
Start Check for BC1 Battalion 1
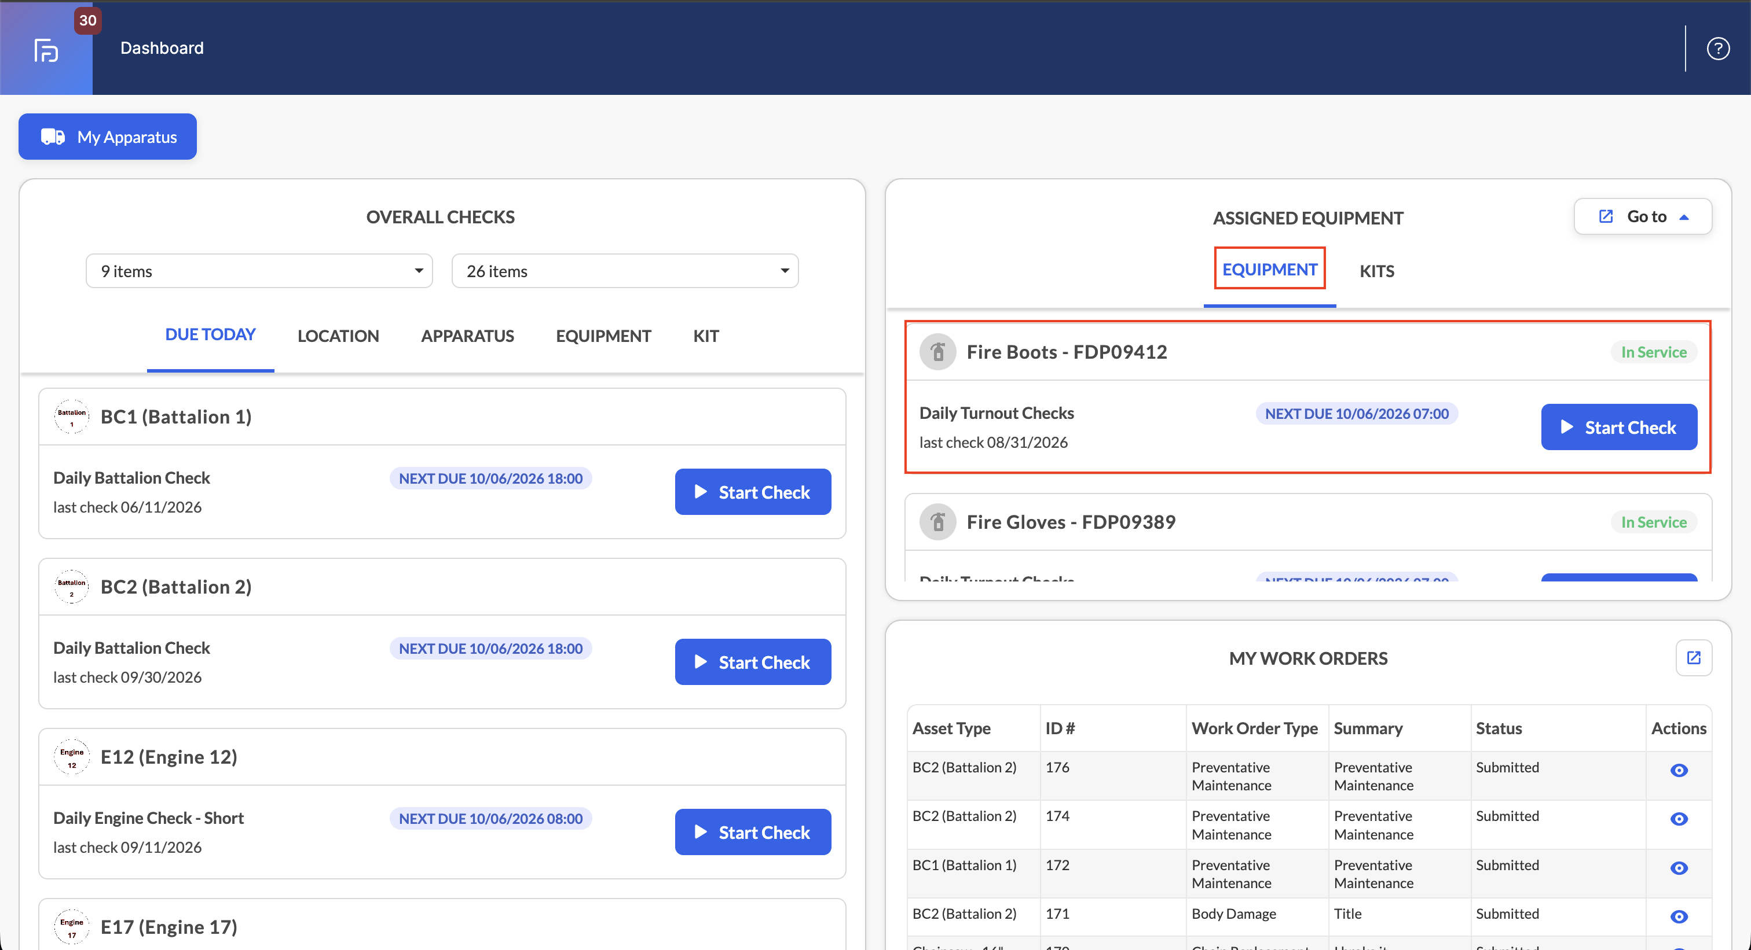click(753, 492)
